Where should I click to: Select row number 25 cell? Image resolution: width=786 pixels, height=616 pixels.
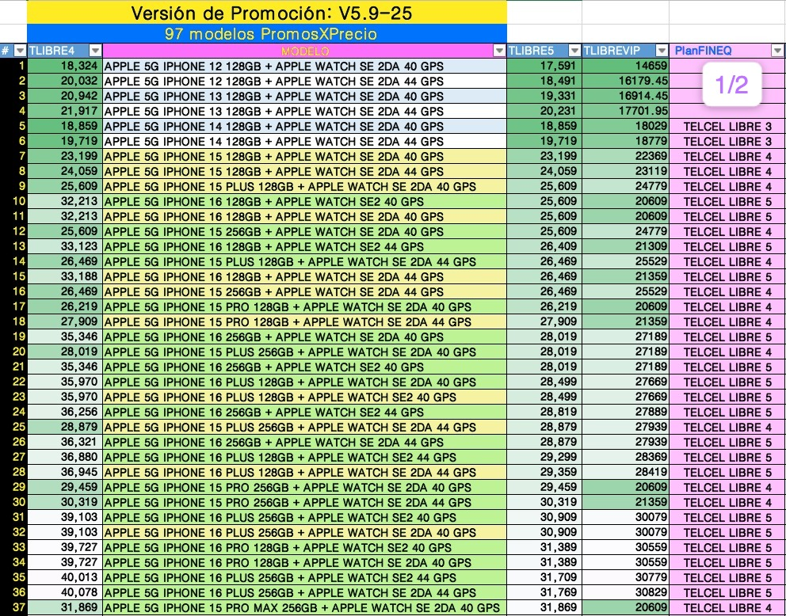(x=13, y=427)
